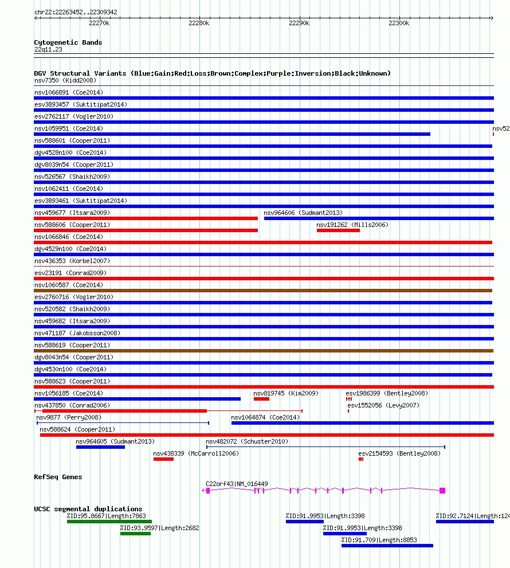Select the nsv1059951 (Coe2014) blue bar
The height and width of the screenshot is (568, 510).
(232, 134)
